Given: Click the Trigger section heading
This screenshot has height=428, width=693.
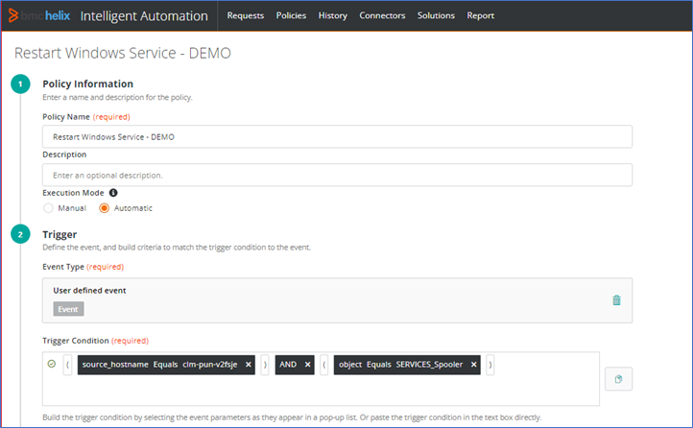Looking at the screenshot, I should click(60, 234).
